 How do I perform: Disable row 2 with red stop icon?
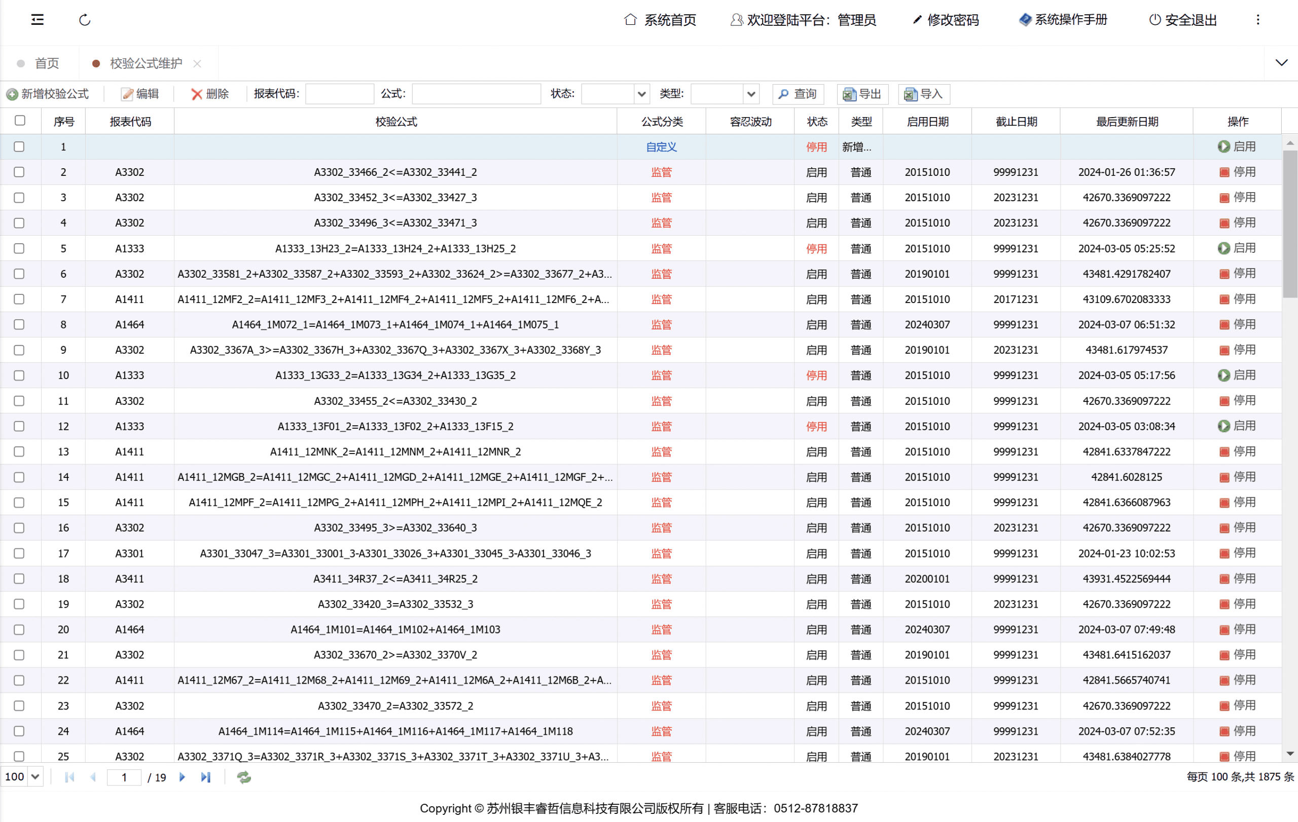1224,172
